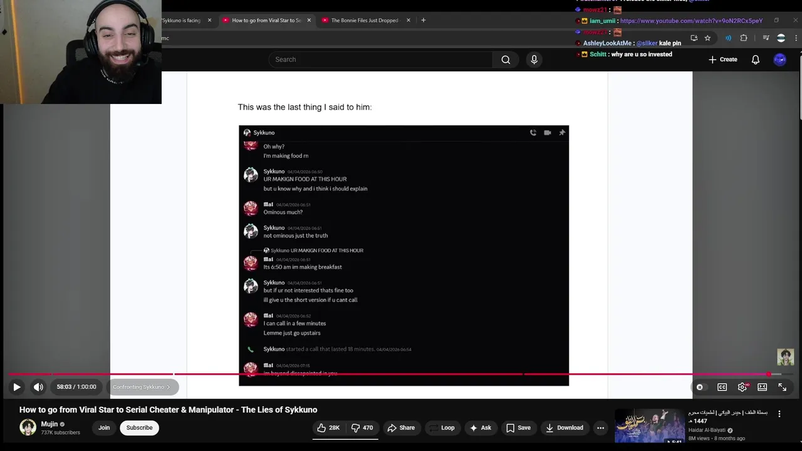Join the Mujin channel membership
The image size is (802, 451).
pos(104,428)
